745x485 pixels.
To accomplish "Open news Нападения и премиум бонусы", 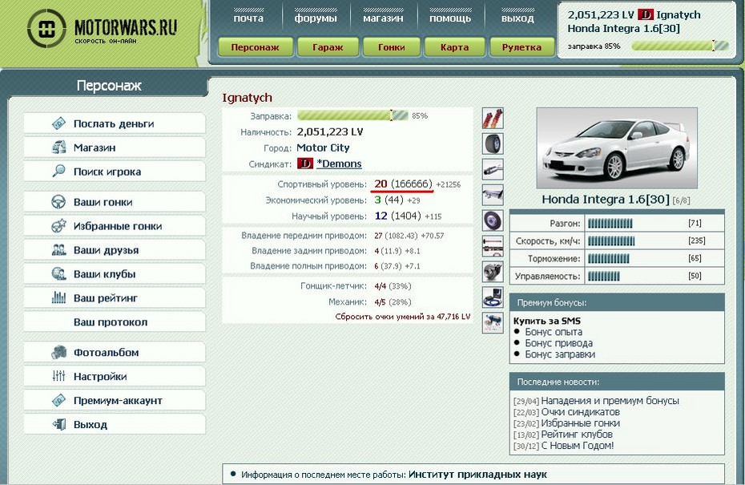I will (610, 401).
